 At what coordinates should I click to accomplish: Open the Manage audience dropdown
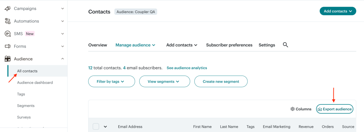tap(135, 45)
